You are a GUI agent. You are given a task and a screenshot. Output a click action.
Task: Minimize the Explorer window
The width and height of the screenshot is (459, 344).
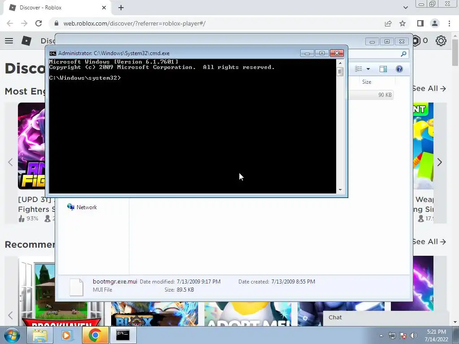pyautogui.click(x=372, y=42)
